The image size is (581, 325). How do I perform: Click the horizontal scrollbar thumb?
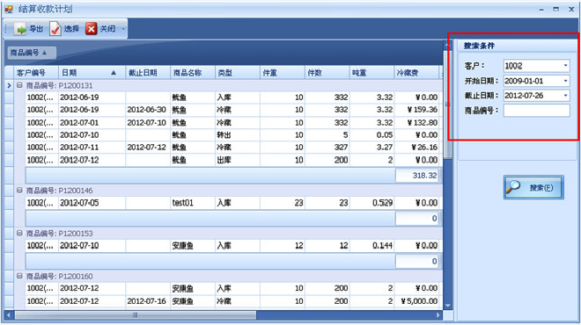pos(136,315)
